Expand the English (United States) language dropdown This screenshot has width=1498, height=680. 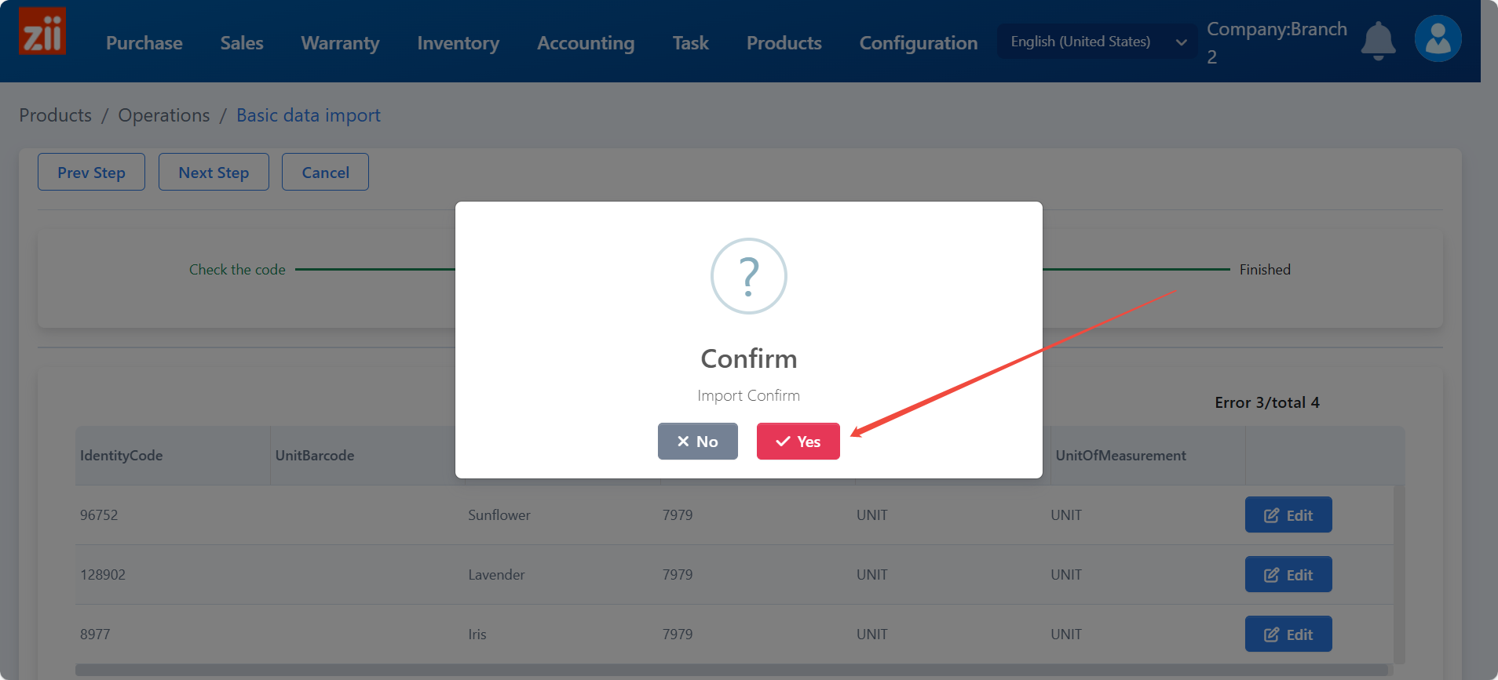pos(1097,42)
